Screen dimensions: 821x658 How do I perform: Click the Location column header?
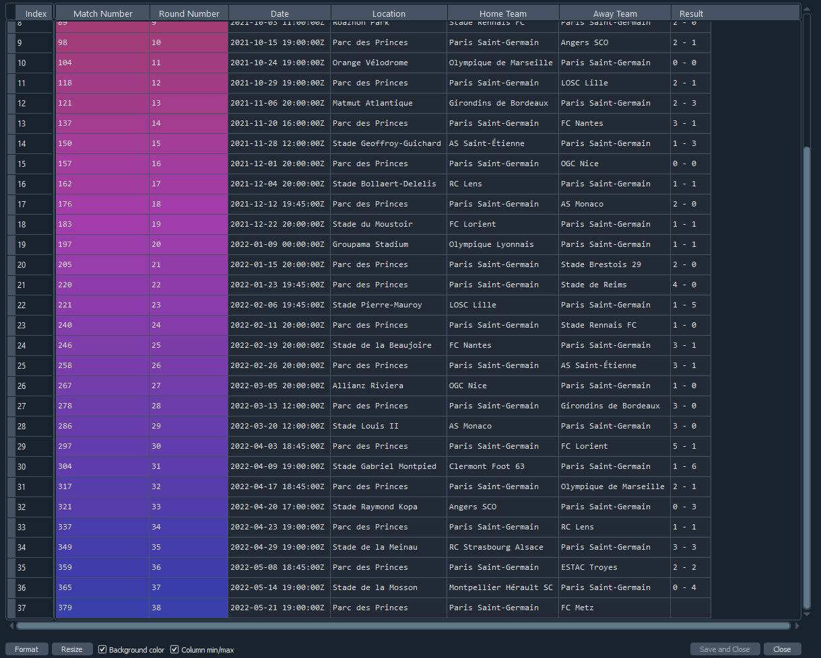click(389, 13)
